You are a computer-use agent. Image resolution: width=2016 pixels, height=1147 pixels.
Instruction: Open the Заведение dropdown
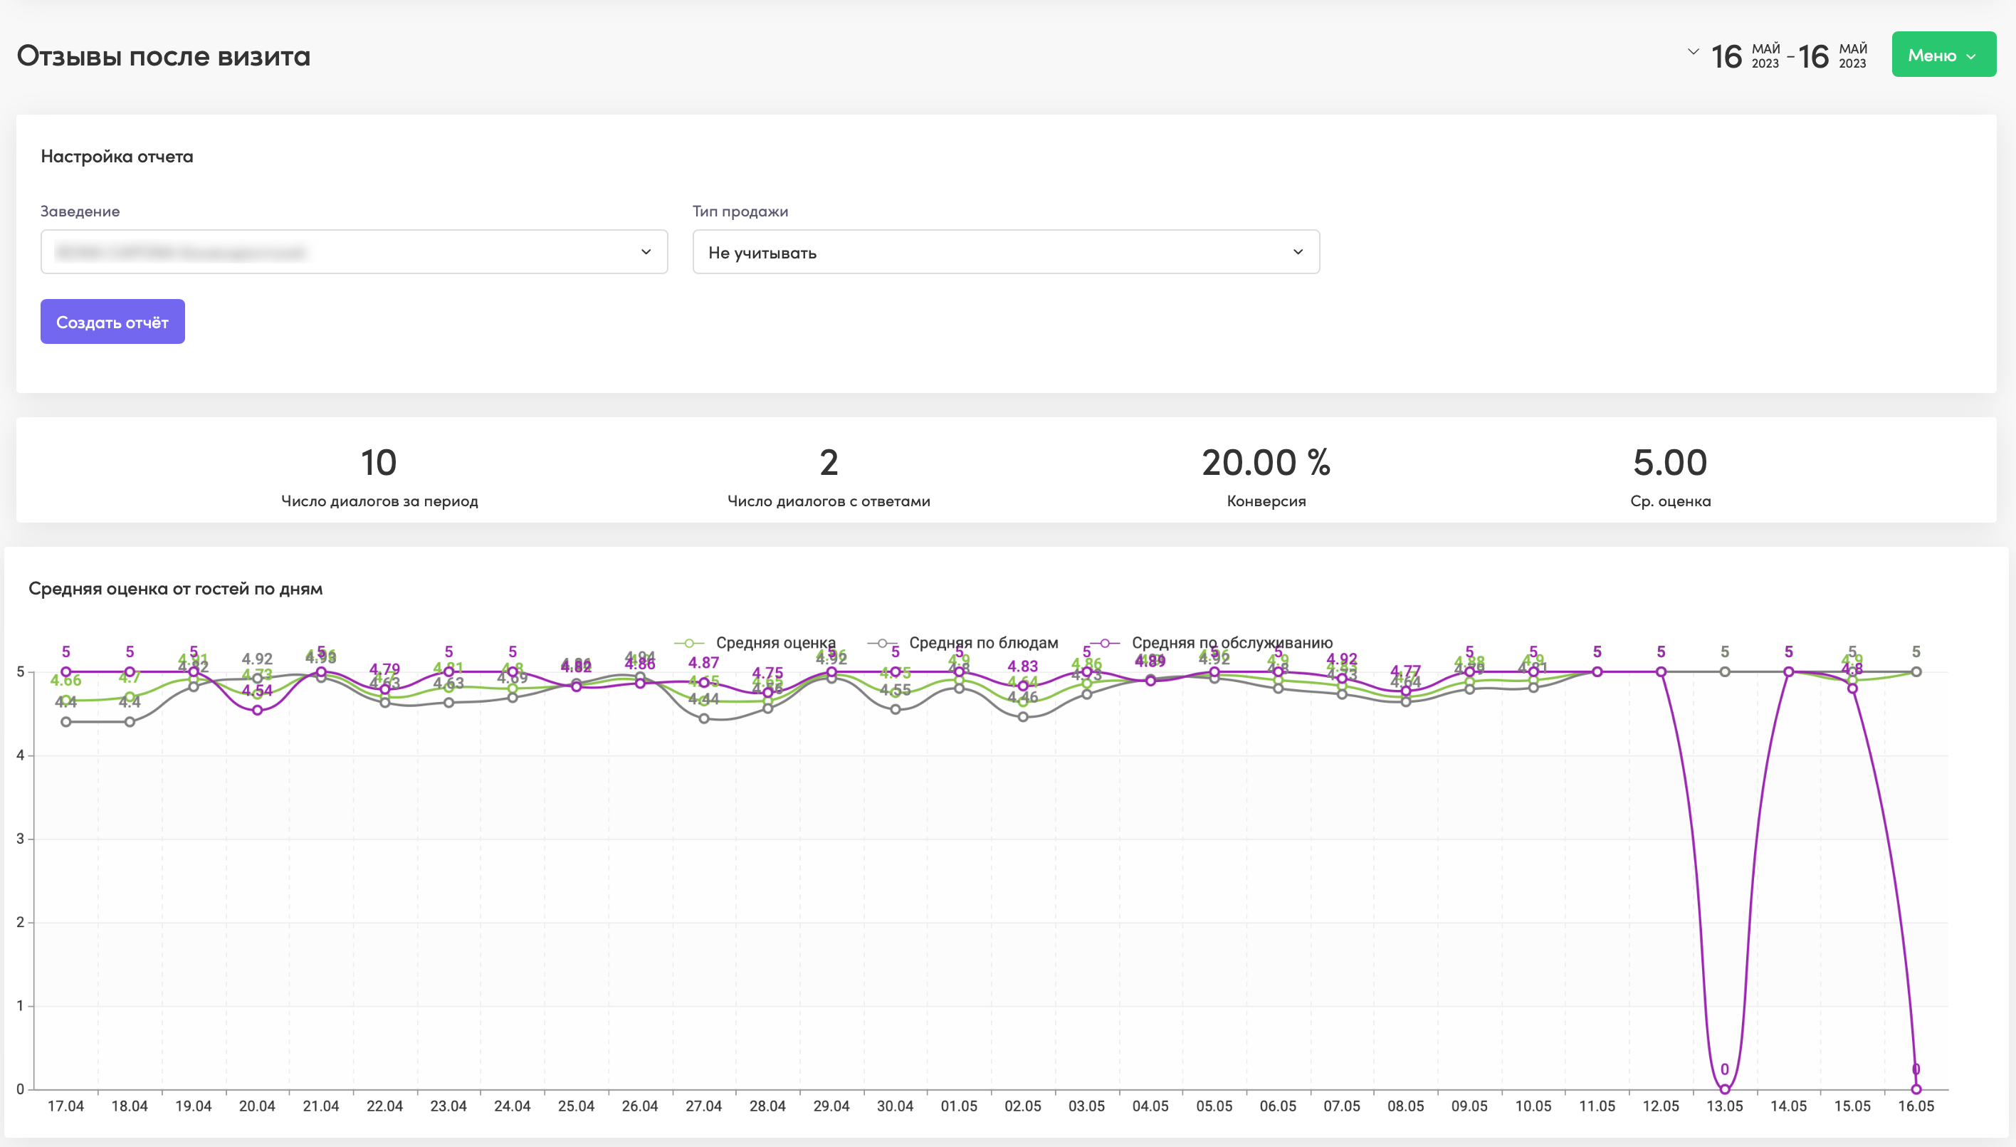(x=355, y=252)
